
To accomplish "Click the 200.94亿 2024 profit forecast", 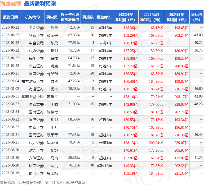I will 156,142.
